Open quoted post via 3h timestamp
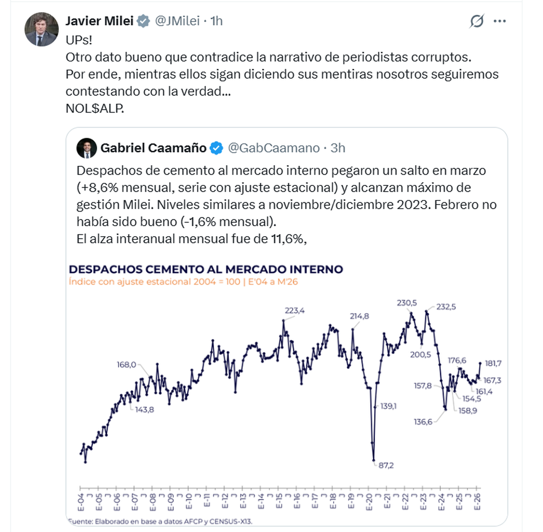Viewport: 543px width, 532px height. coord(338,148)
